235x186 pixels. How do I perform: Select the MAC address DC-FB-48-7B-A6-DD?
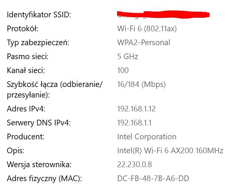tap(153, 178)
